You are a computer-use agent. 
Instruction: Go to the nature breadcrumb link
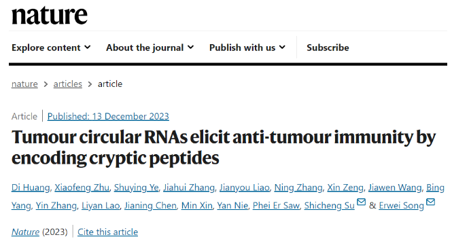tap(24, 84)
